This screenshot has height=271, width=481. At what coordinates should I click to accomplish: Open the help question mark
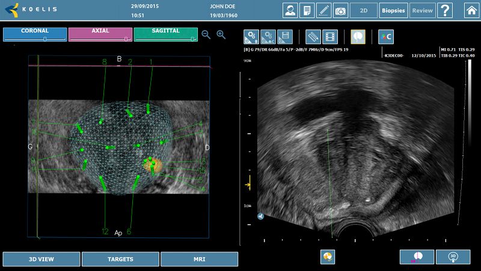coord(444,10)
